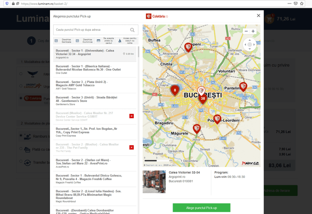Select Calea Victoriei 32-34 Argoprint pick-up point
Screen dimensions: 312x214
click(95, 54)
